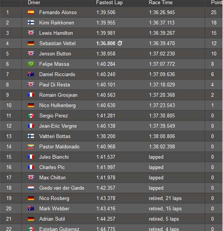Click Fernando Alonso's race time 1:36:26.945

[x=162, y=13]
